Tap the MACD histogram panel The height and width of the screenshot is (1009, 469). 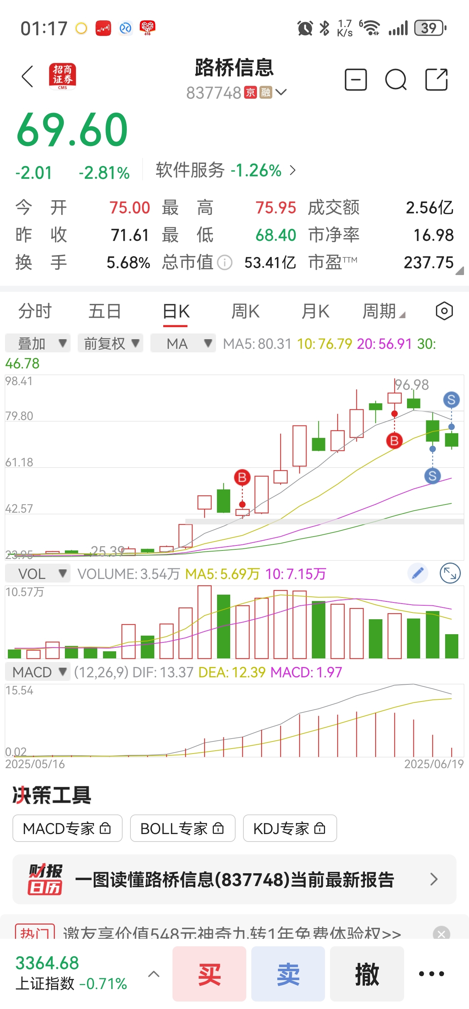coord(234,720)
